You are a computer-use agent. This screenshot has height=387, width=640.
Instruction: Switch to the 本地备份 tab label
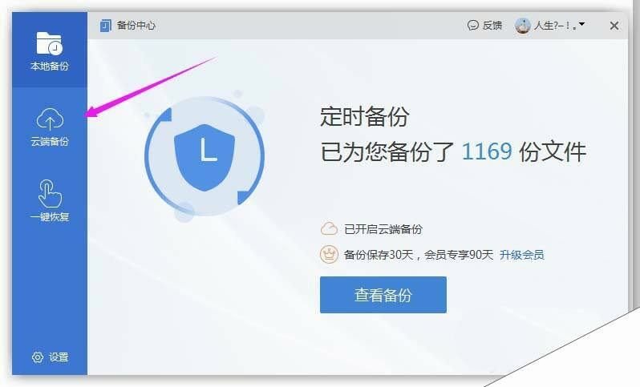coord(50,66)
